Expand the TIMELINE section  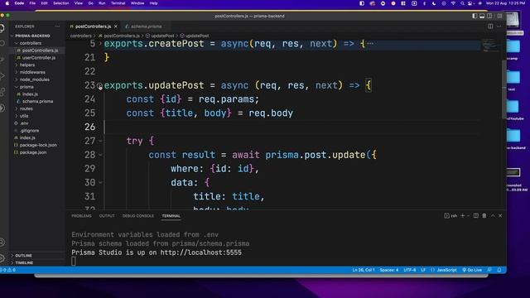24,262
